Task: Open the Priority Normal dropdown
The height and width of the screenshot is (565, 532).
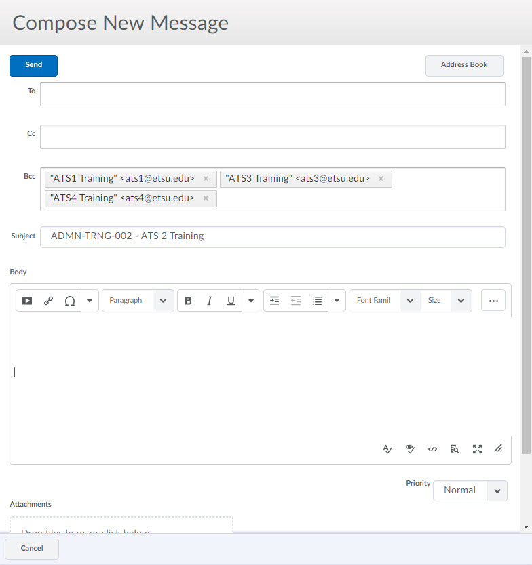Action: 470,490
